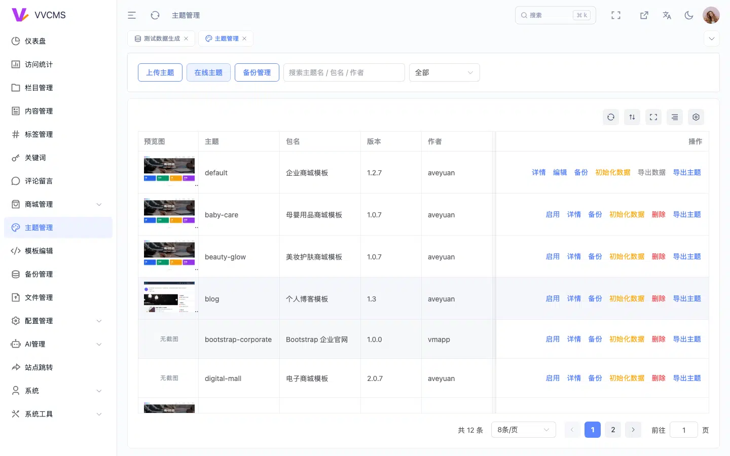Focus the 前往 page number input
This screenshot has width=730, height=456.
click(x=684, y=430)
